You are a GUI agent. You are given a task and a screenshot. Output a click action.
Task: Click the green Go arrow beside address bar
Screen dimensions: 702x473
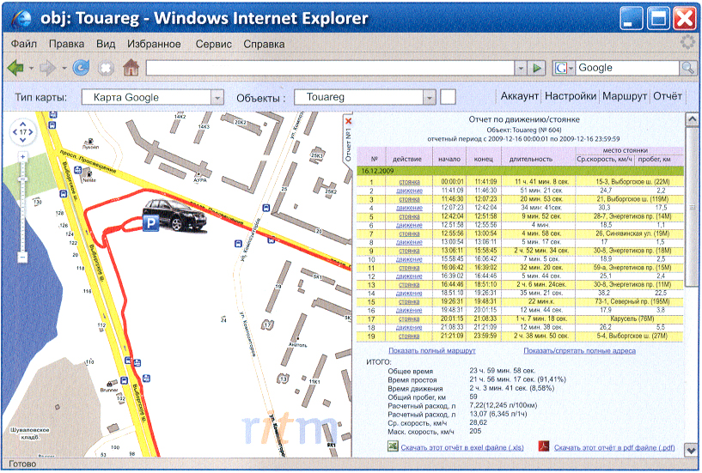(538, 68)
